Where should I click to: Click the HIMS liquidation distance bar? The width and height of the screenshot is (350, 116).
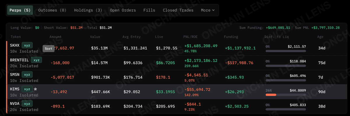click(x=286, y=95)
